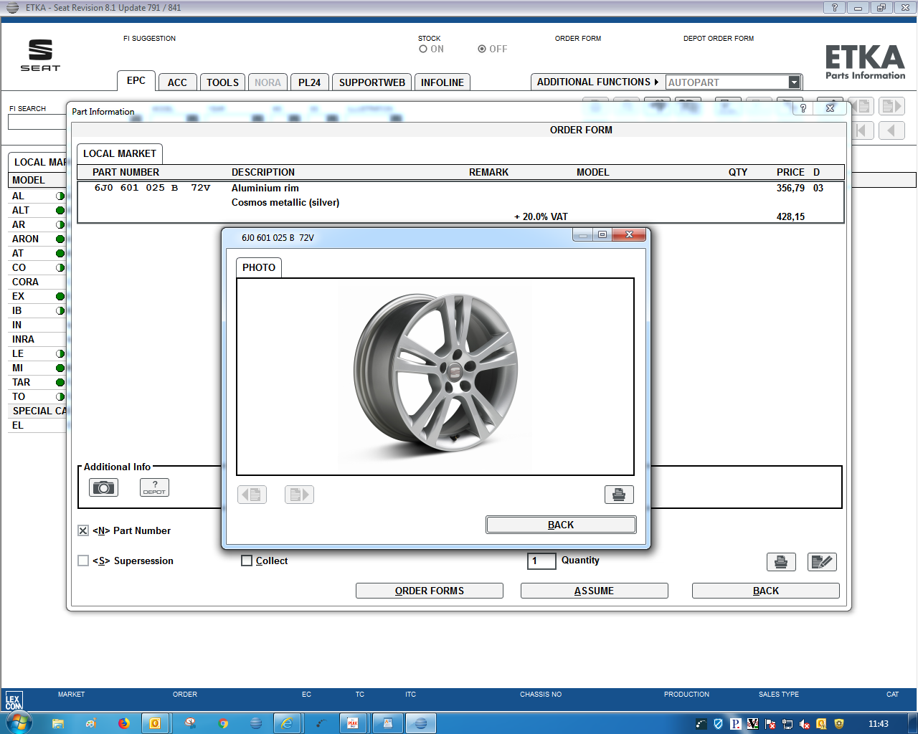Open the PL24 tab
This screenshot has width=918, height=734.
(310, 82)
